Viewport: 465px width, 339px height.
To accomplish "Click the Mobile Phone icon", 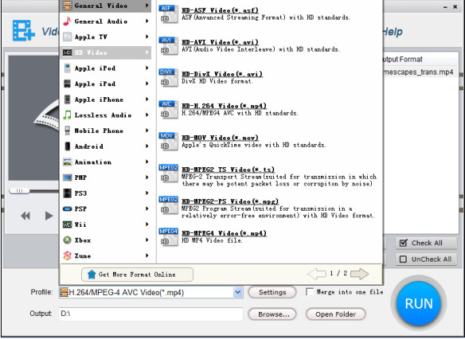I will pos(68,131).
